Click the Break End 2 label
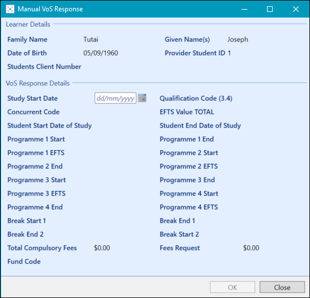The height and width of the screenshot is (298, 310). [25, 235]
